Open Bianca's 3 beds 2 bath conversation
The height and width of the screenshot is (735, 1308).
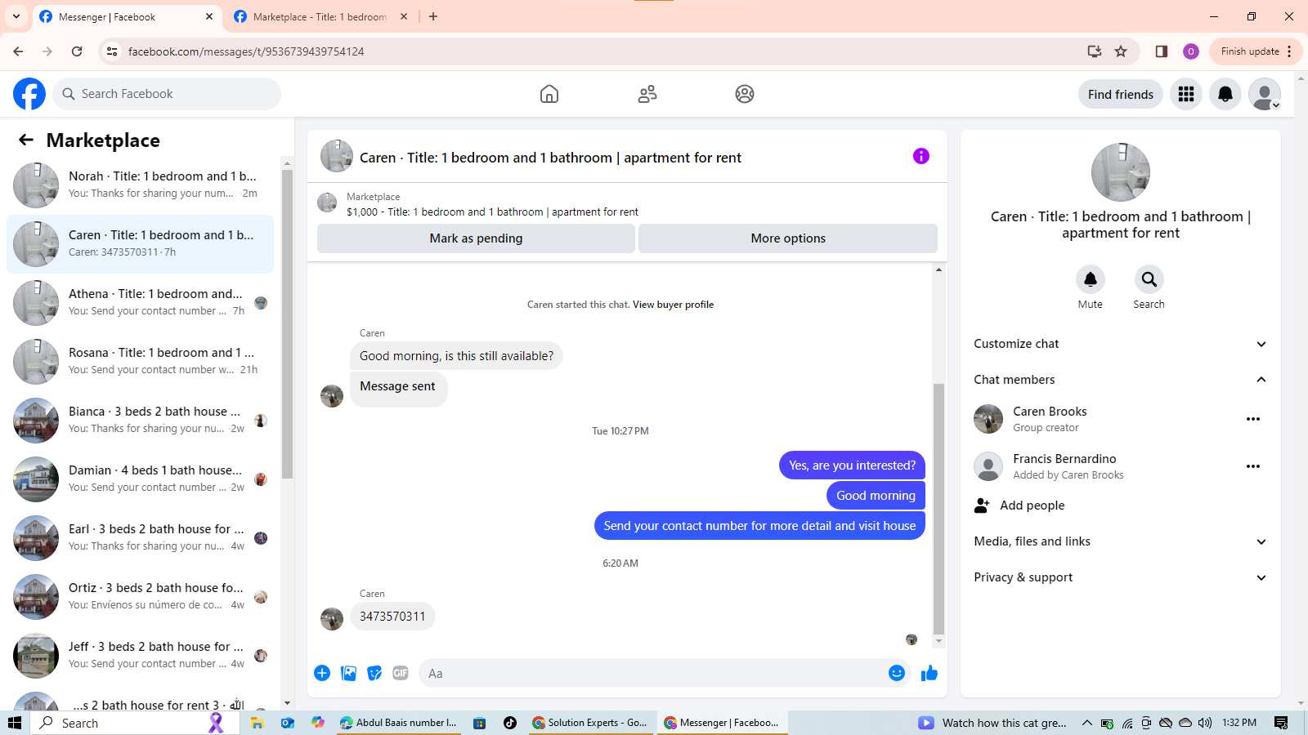[x=141, y=421]
